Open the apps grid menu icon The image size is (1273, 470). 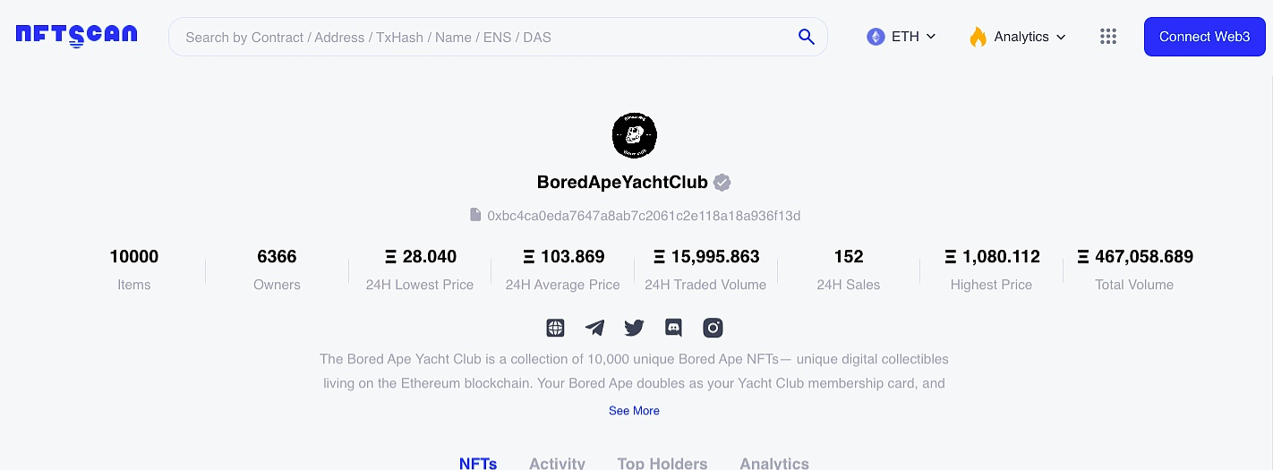pos(1108,37)
